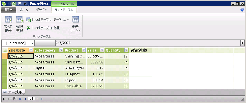Select the sales value 1230.25
This screenshot has height=103, width=246.
point(96,86)
